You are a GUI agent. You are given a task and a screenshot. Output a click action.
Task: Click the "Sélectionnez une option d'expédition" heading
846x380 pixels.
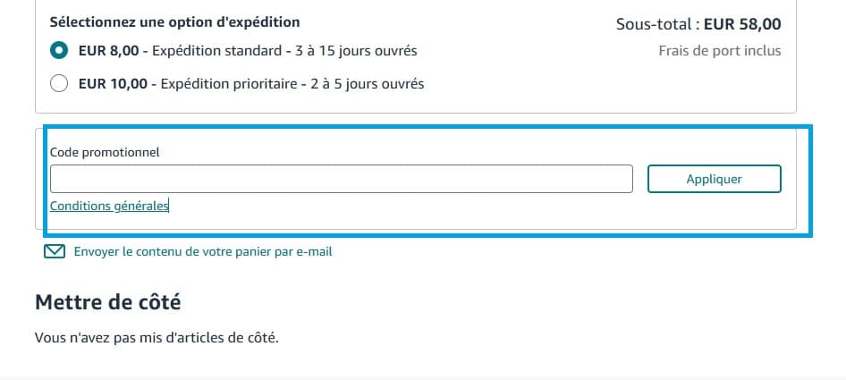coord(175,21)
